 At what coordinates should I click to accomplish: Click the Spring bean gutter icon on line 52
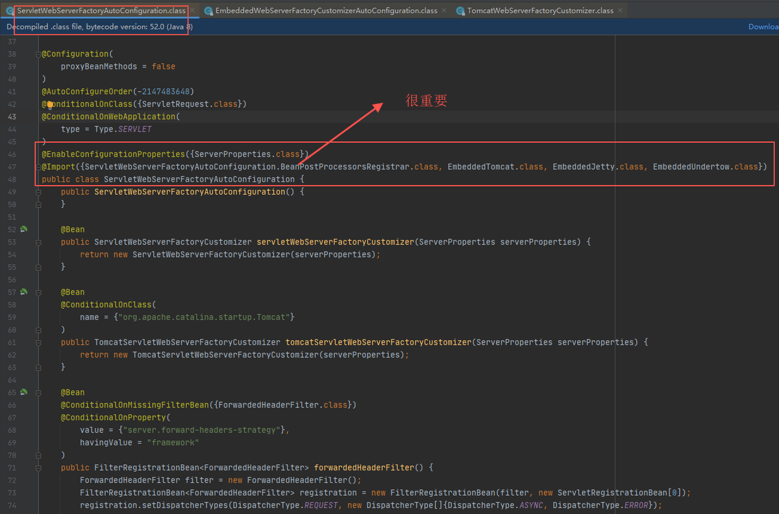[24, 229]
